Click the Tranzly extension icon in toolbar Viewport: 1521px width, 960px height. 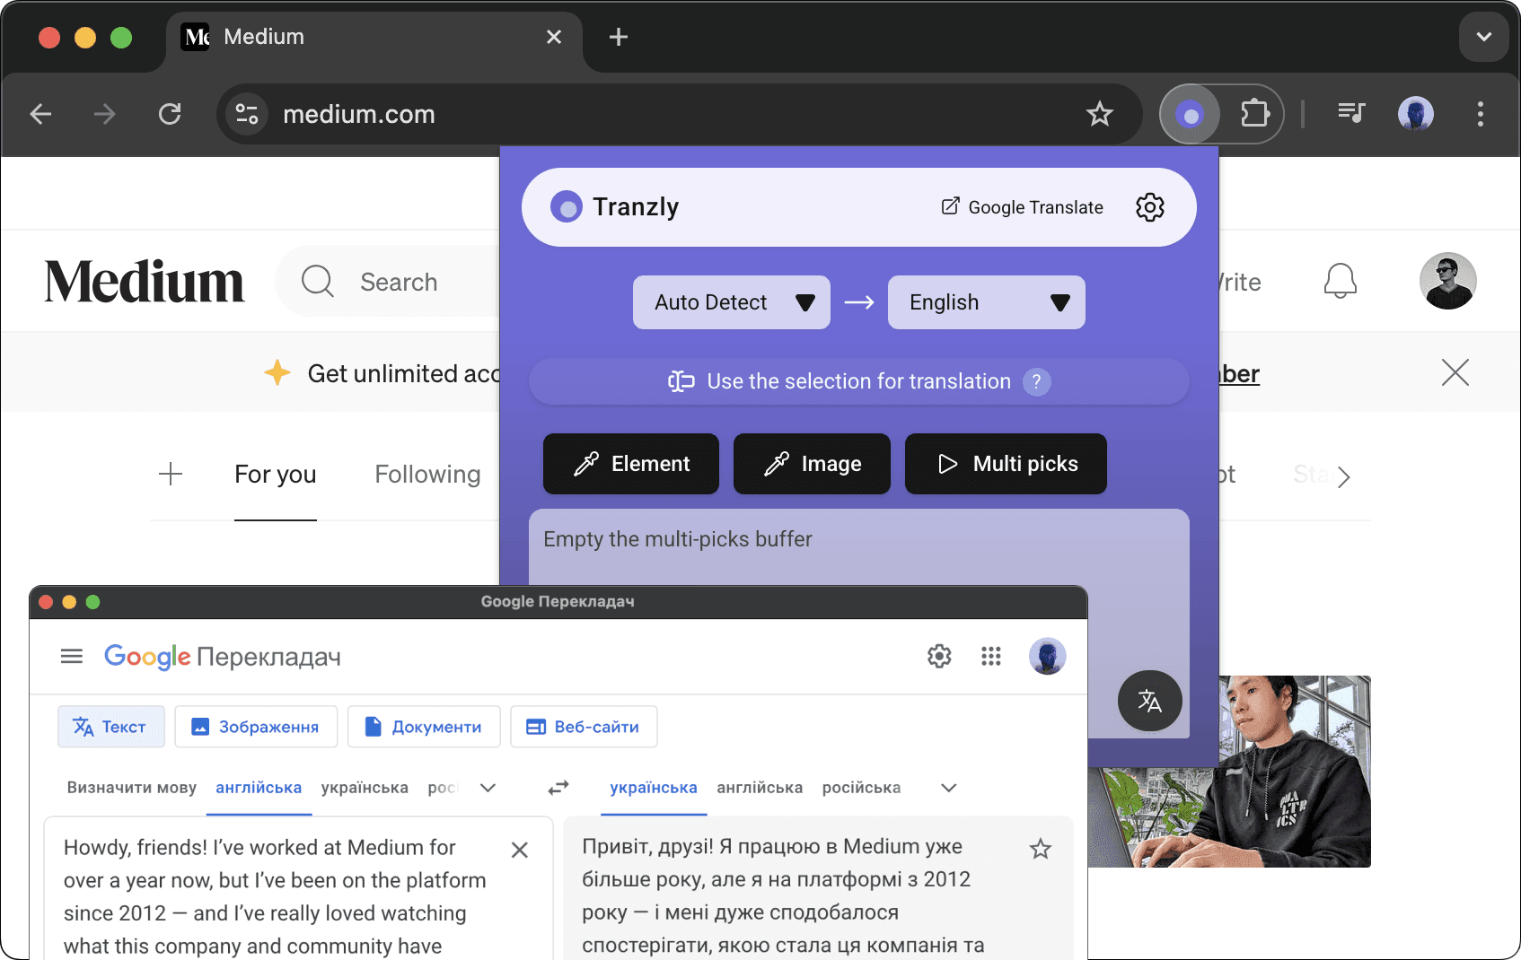pos(1190,115)
